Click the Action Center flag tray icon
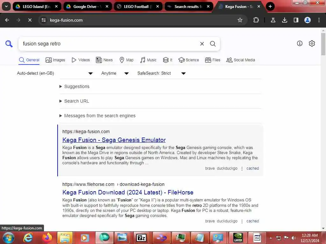 [x=286, y=238]
